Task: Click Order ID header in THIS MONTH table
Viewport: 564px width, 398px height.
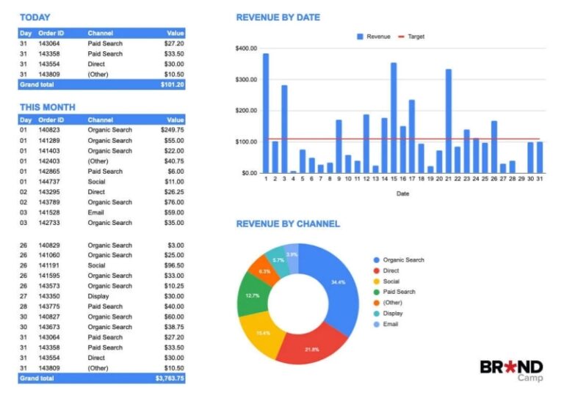Action: [x=51, y=119]
